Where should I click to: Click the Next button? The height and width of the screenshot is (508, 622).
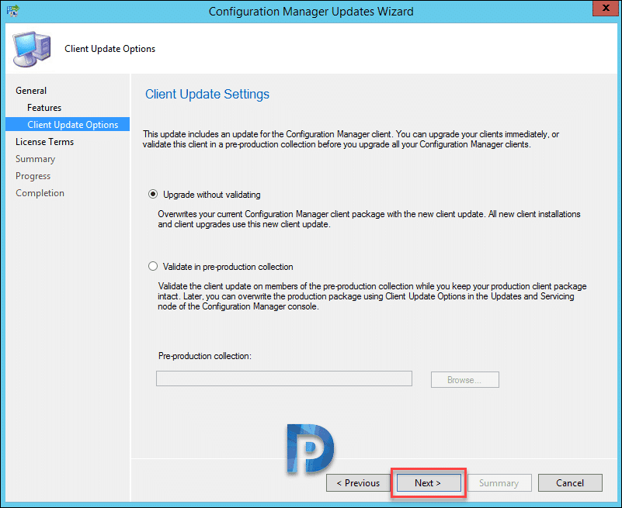coord(429,482)
